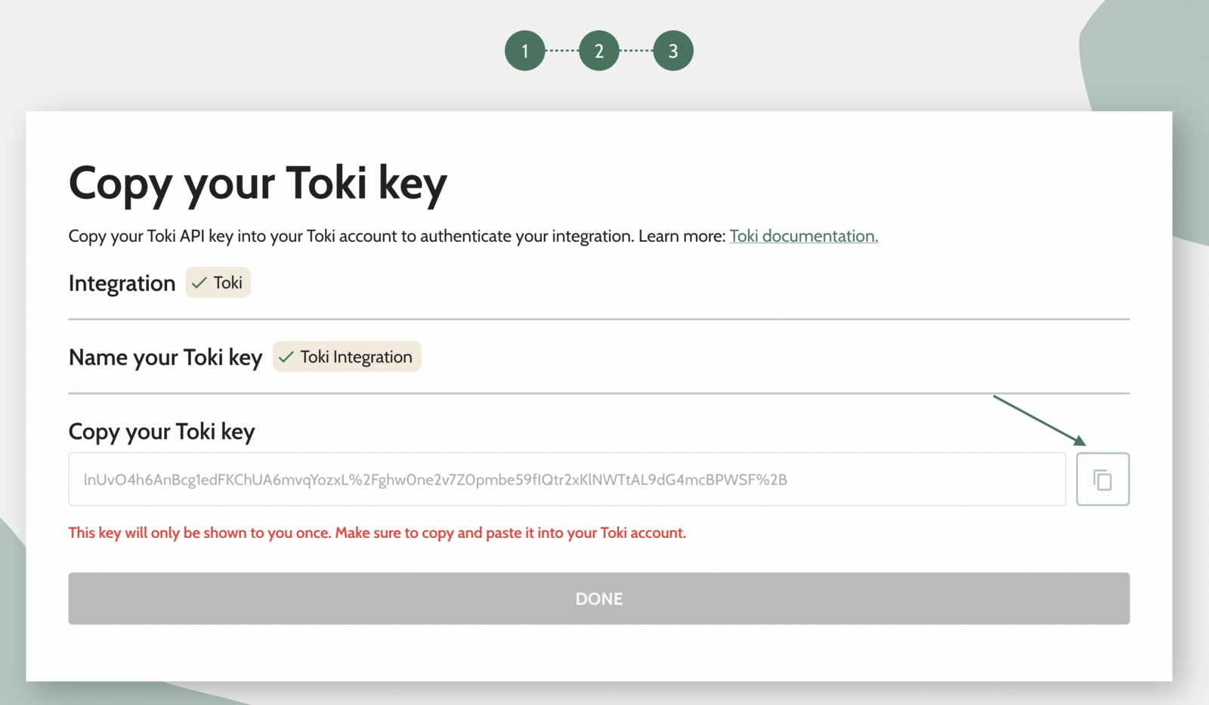Click dotted connector between steps 1 and 2
Viewport: 1209px width, 705px height.
pos(562,51)
